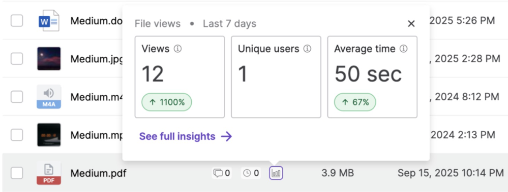Click Sep 15, 2025 10:14 PM date
Image resolution: width=508 pixels, height=192 pixels.
(451, 173)
